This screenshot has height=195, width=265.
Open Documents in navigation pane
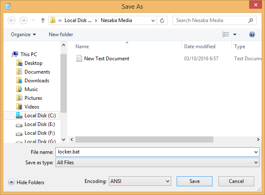(x=37, y=72)
